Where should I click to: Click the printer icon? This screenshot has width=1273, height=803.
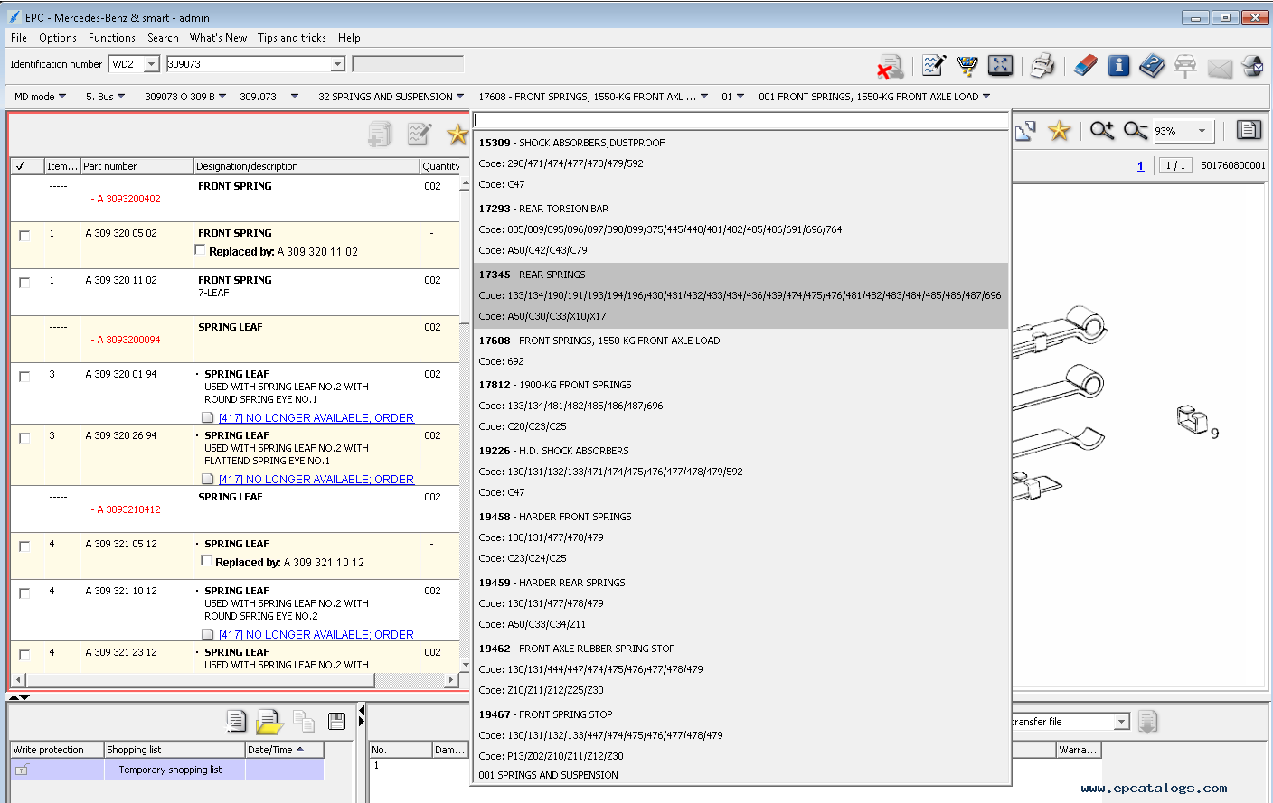(x=1042, y=65)
